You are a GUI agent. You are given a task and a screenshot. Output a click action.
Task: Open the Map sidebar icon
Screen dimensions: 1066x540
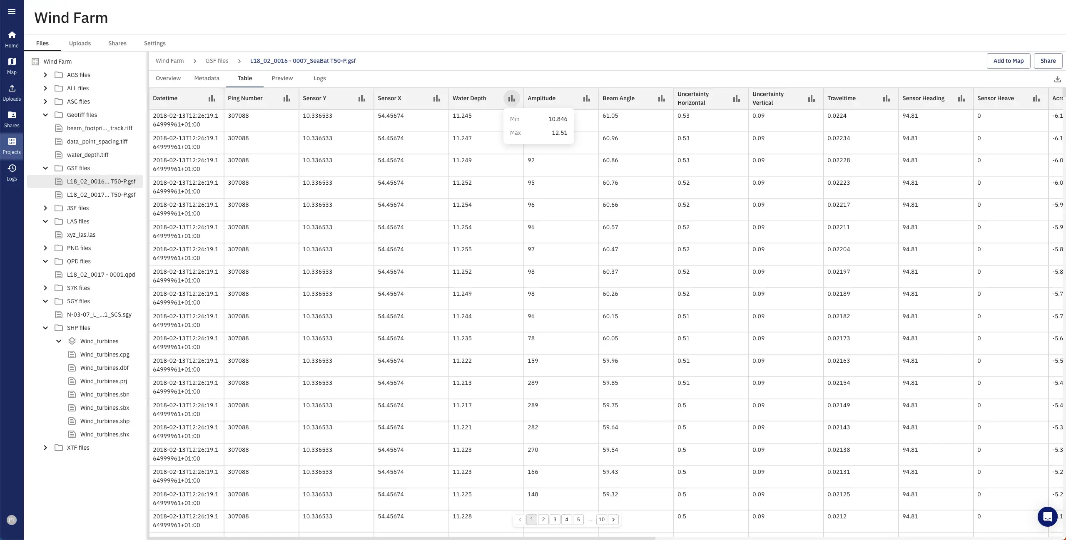point(12,66)
